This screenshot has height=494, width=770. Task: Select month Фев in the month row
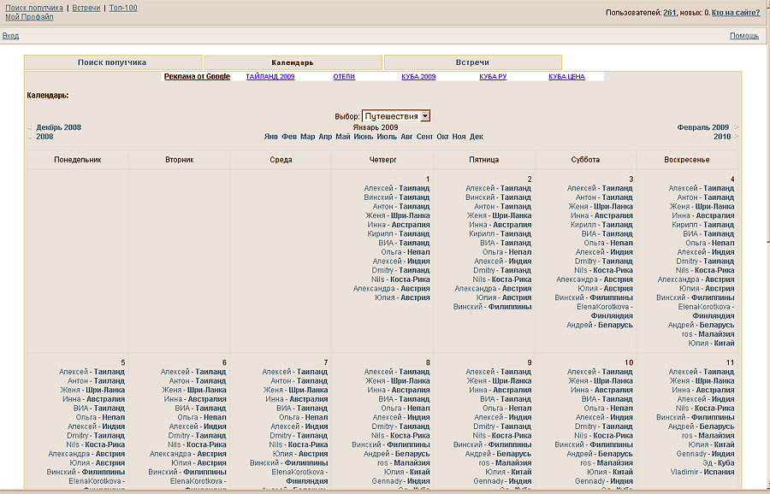click(x=289, y=137)
